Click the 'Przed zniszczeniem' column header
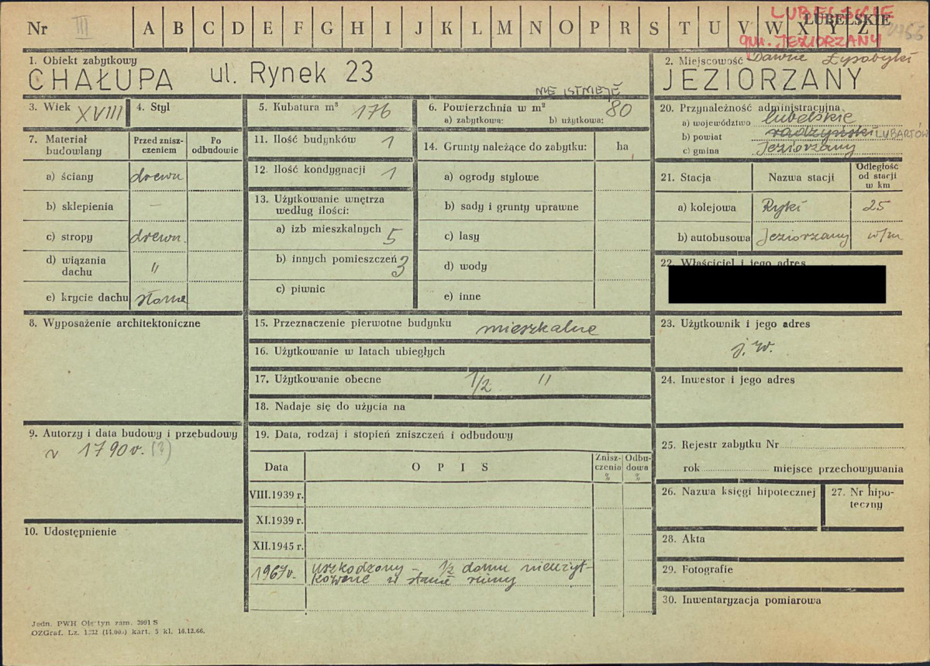Image resolution: width=930 pixels, height=666 pixels. point(157,145)
